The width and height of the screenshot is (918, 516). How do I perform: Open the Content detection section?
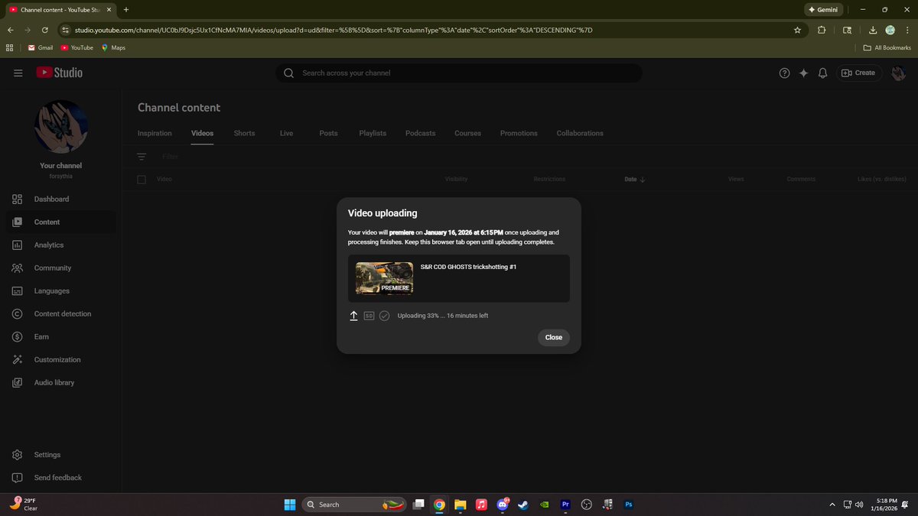[x=17, y=313]
